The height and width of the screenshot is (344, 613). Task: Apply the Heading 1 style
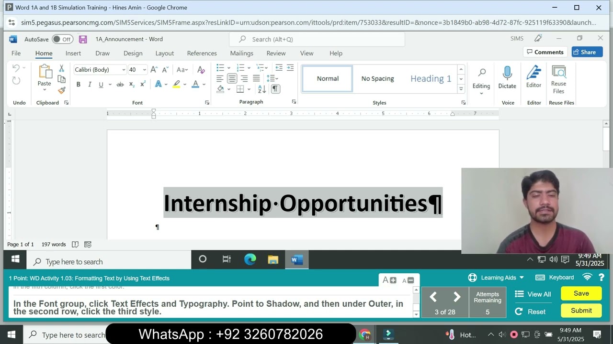point(431,79)
